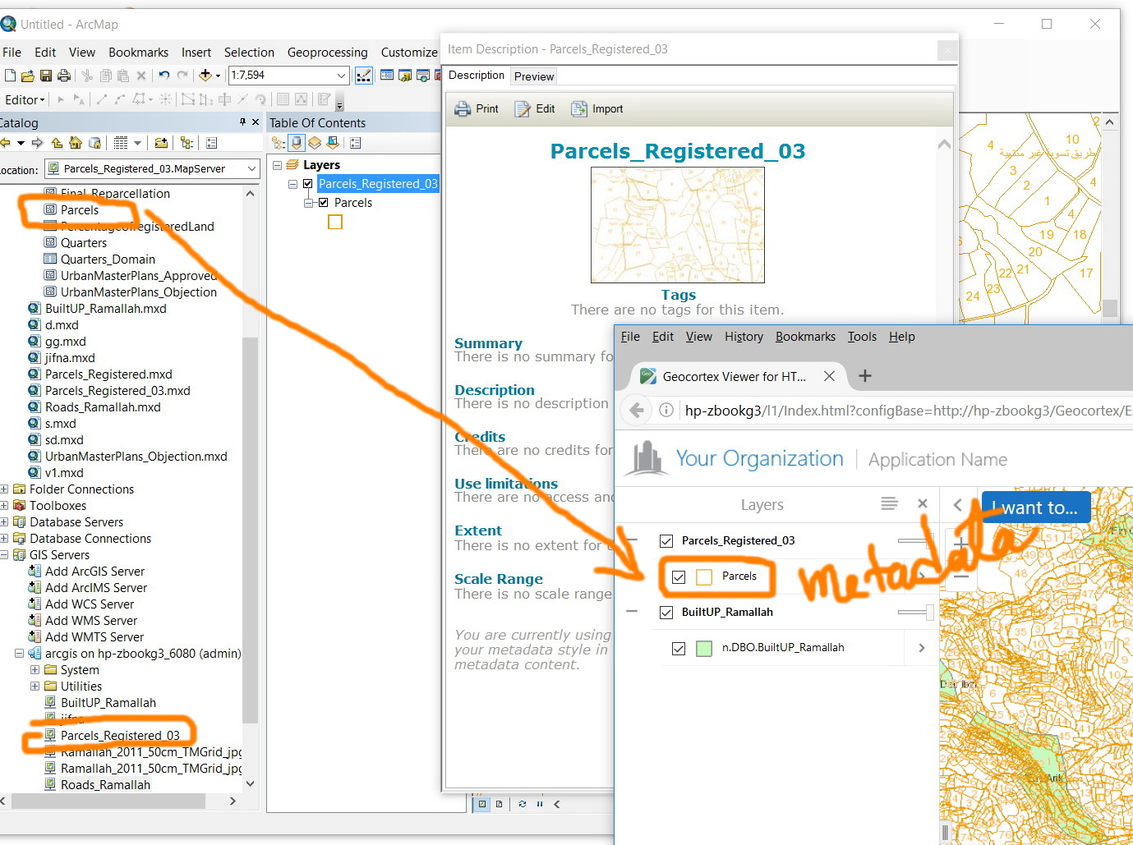Click Edit in Item Description
Viewport: 1133px width, 845px height.
click(535, 109)
